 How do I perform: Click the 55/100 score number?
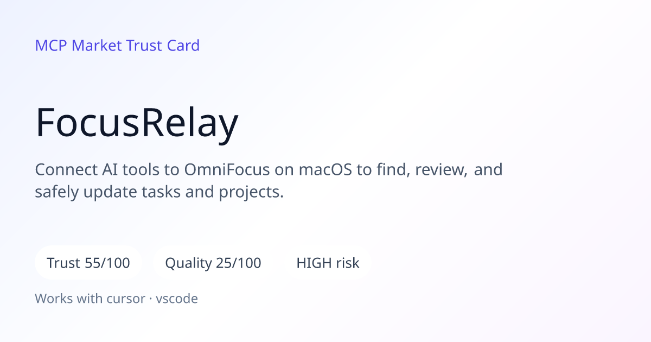pos(107,263)
